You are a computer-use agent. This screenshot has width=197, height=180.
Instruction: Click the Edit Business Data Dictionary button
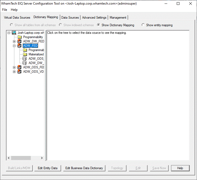[84, 168]
